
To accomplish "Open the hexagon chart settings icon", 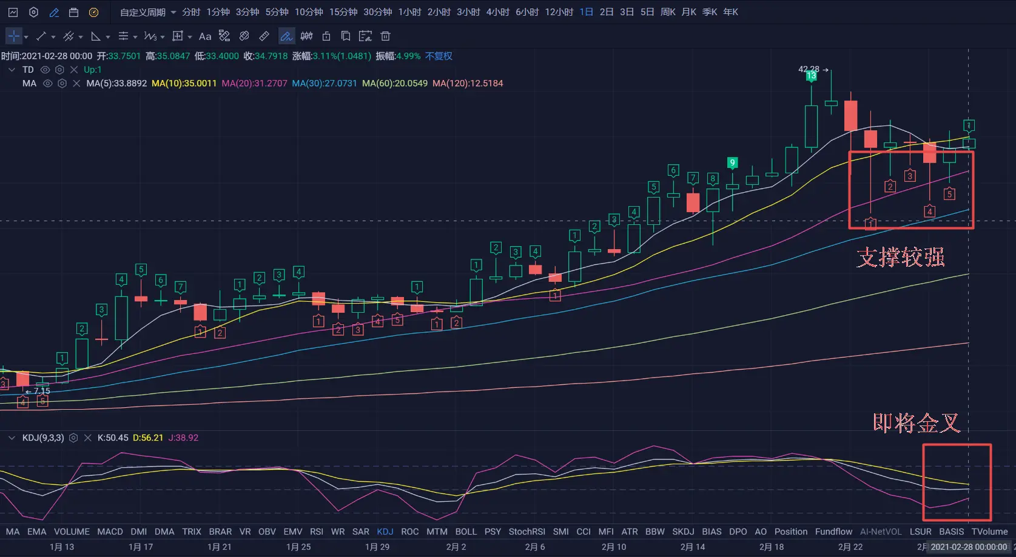I will point(34,12).
